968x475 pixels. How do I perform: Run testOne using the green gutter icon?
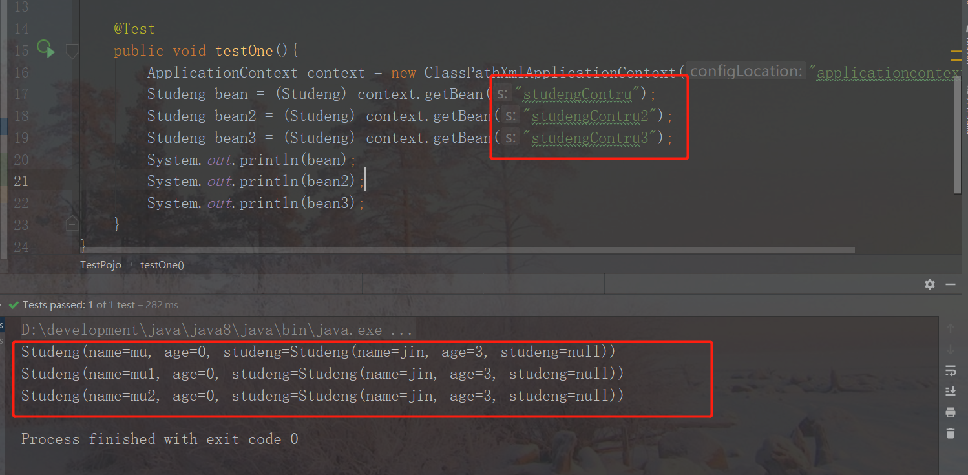click(45, 48)
